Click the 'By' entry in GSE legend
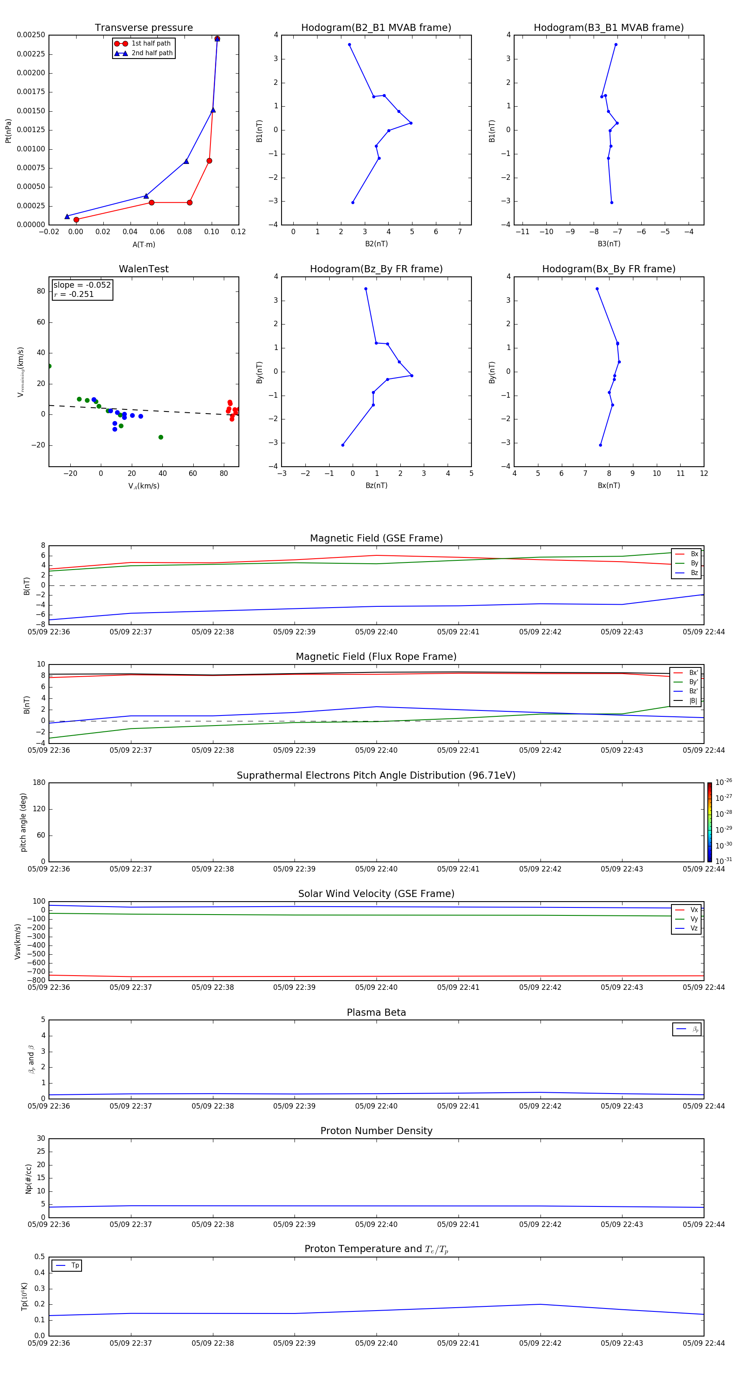This screenshot has width=753, height=1380. [x=686, y=563]
